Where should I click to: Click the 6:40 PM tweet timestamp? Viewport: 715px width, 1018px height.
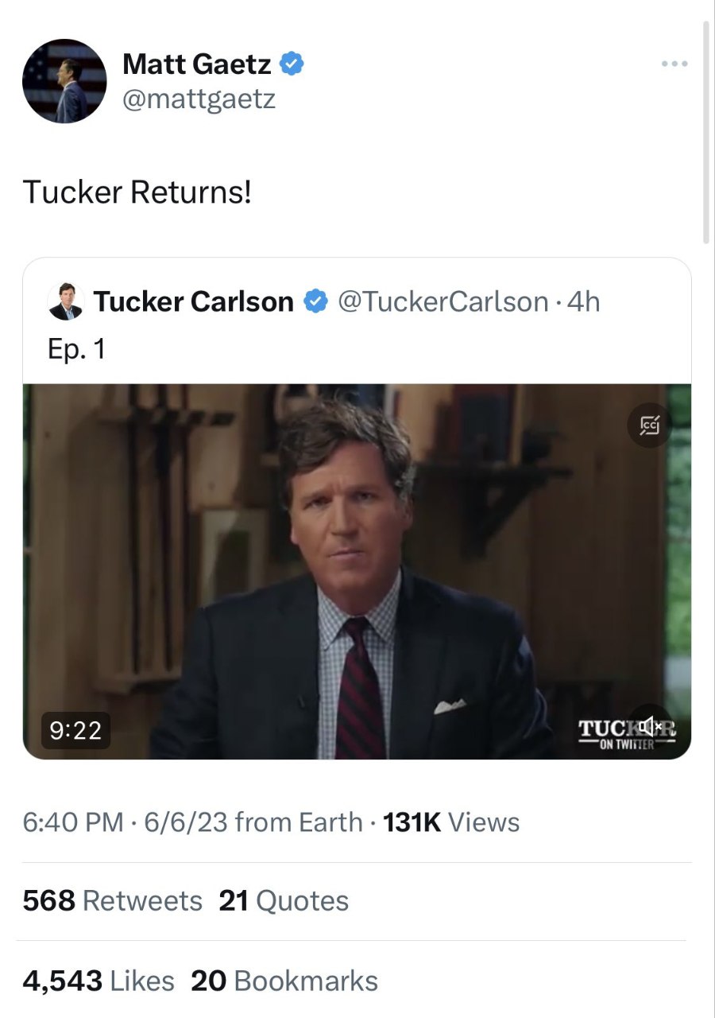[x=72, y=822]
